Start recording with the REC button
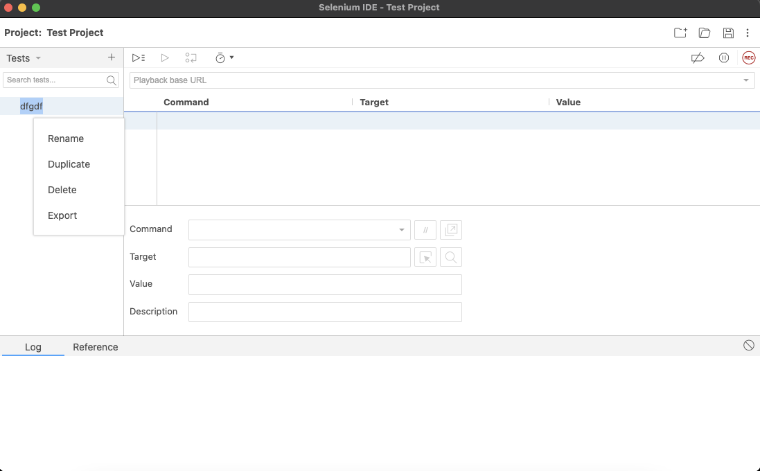The image size is (760, 471). tap(748, 58)
